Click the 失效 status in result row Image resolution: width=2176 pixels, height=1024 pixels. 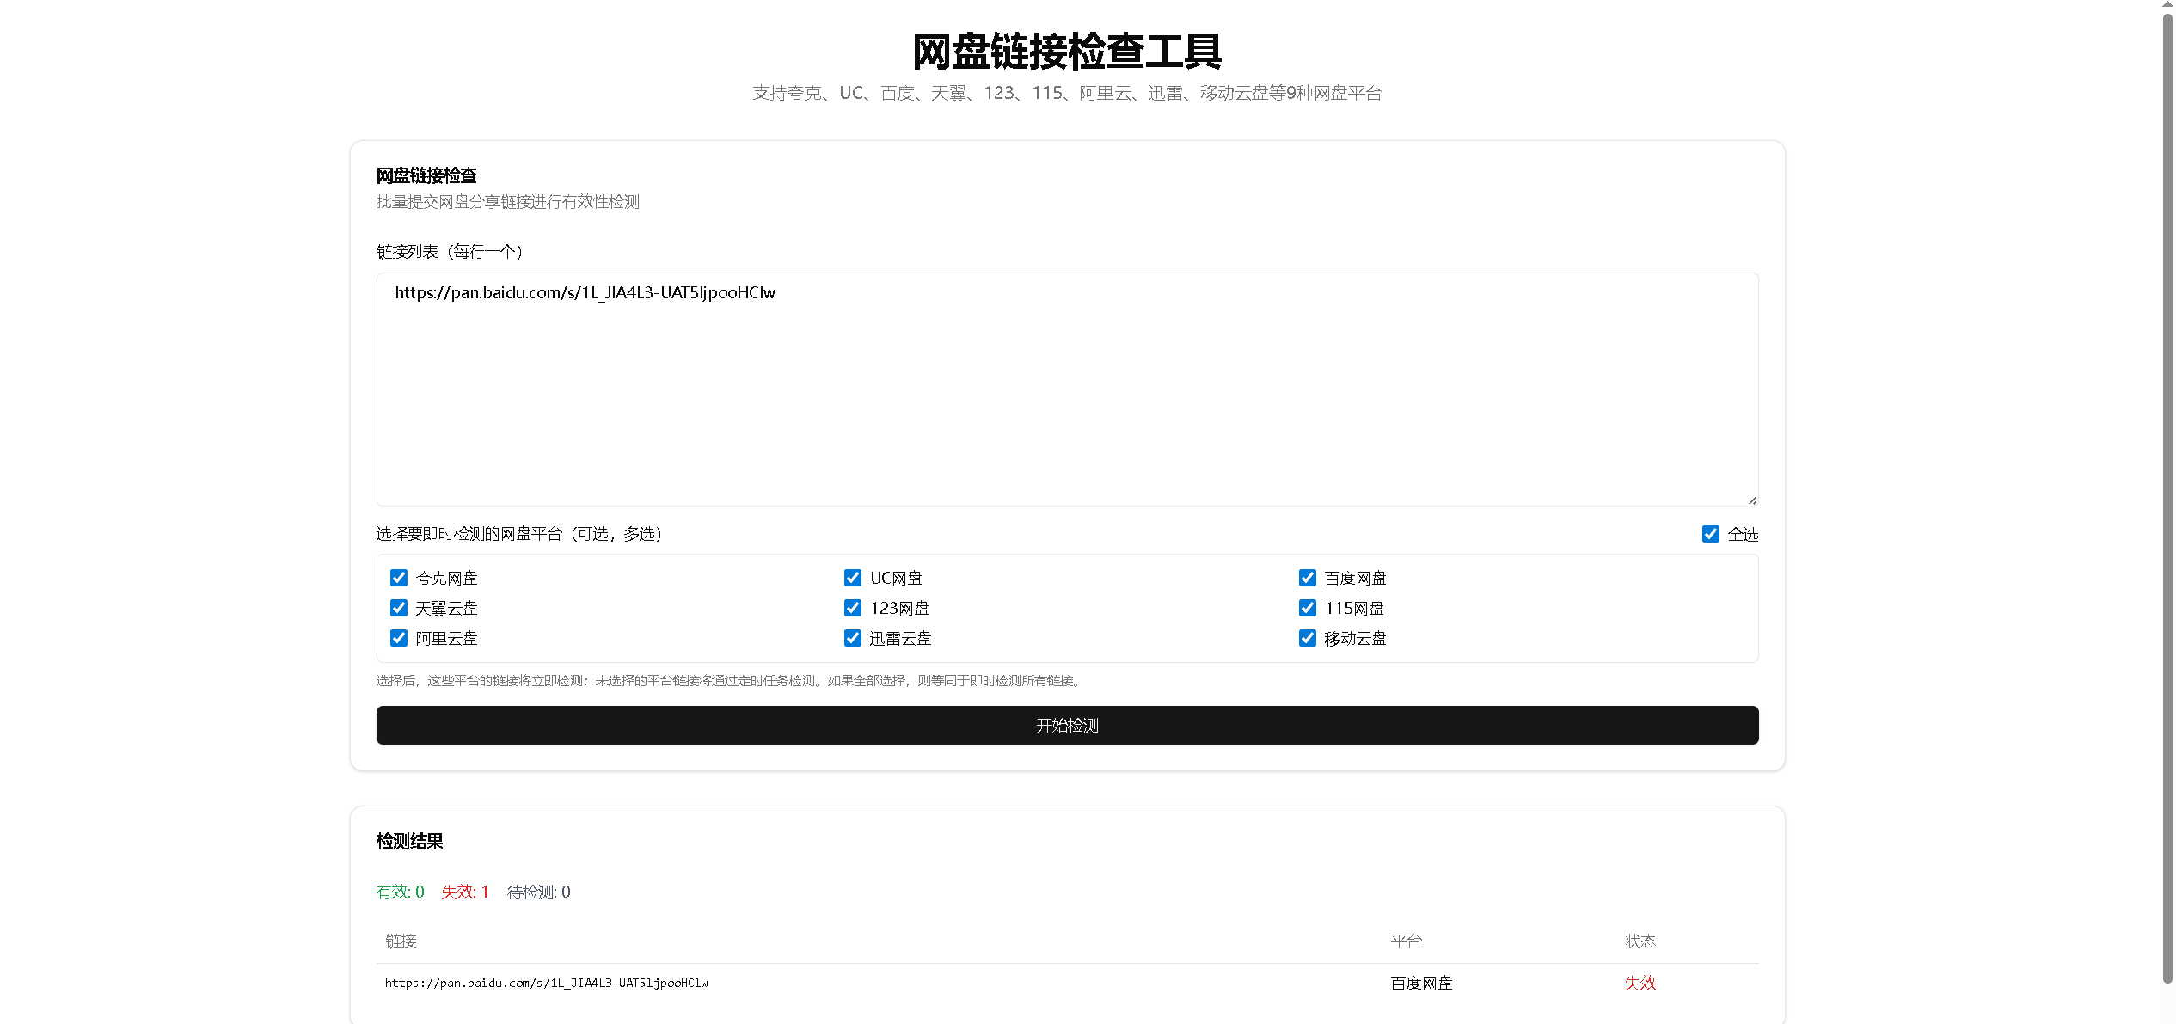[1640, 983]
